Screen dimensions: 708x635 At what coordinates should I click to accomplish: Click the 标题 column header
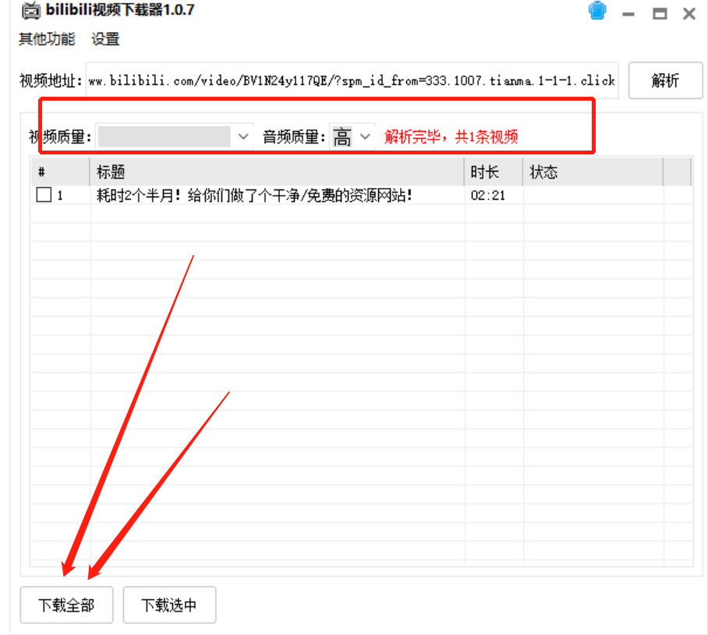pyautogui.click(x=277, y=172)
